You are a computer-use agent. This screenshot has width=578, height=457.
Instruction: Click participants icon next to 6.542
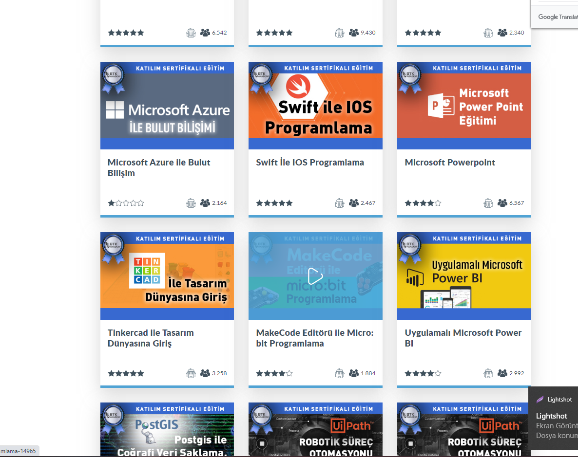(205, 33)
